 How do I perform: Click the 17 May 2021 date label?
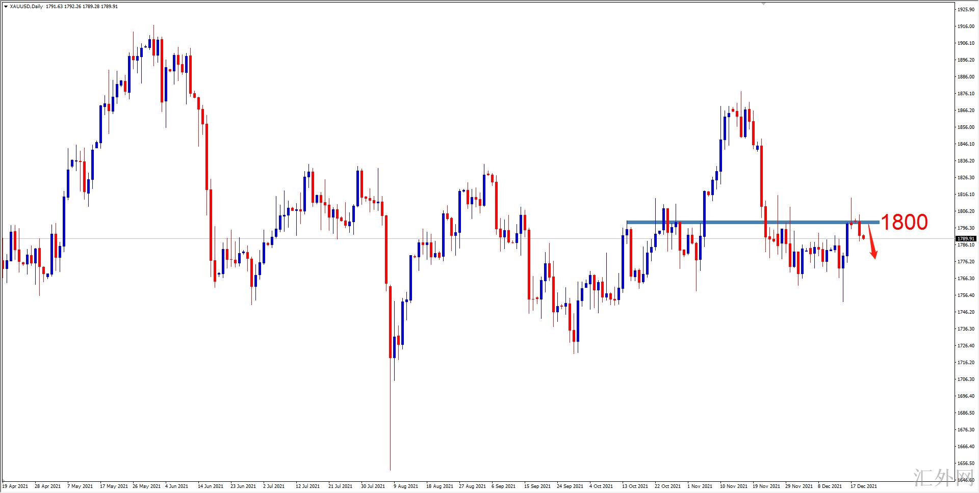tap(114, 486)
